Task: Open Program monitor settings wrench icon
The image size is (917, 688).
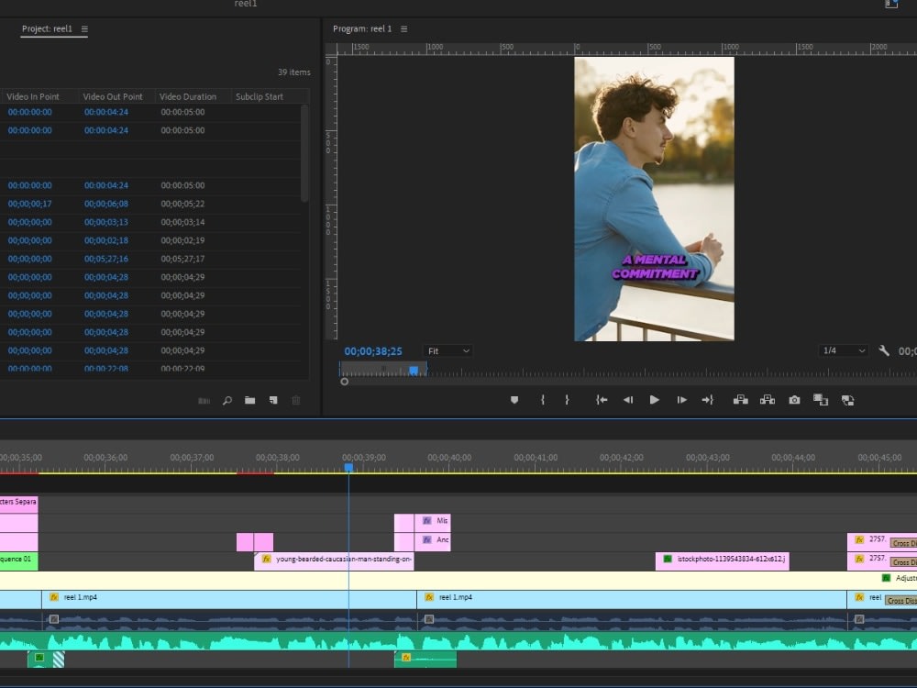Action: click(884, 350)
